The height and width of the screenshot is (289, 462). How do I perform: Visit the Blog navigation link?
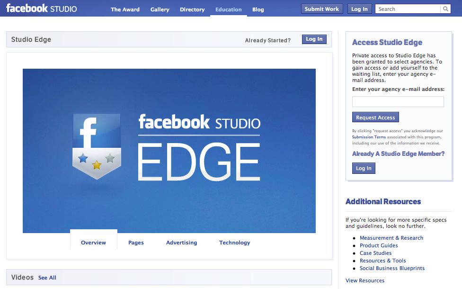pyautogui.click(x=258, y=9)
